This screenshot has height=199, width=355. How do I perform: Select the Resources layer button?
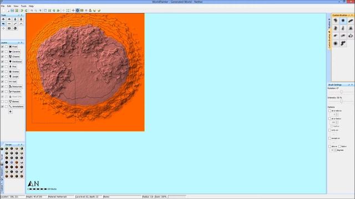click(16, 87)
